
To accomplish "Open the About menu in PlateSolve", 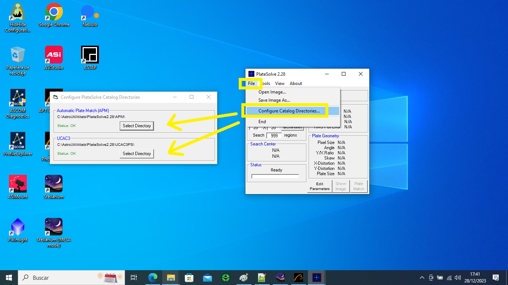I will [296, 83].
